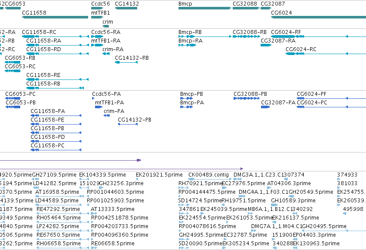Click the Ccdc56 gene label
366x250 pixels.
coord(100,4)
